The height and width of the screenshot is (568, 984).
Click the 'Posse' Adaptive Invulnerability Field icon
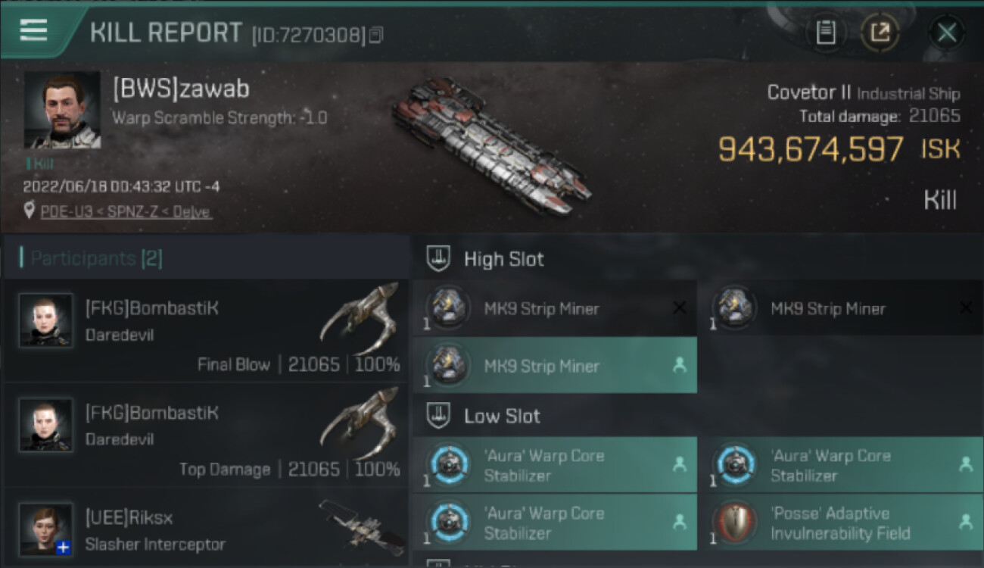(734, 523)
